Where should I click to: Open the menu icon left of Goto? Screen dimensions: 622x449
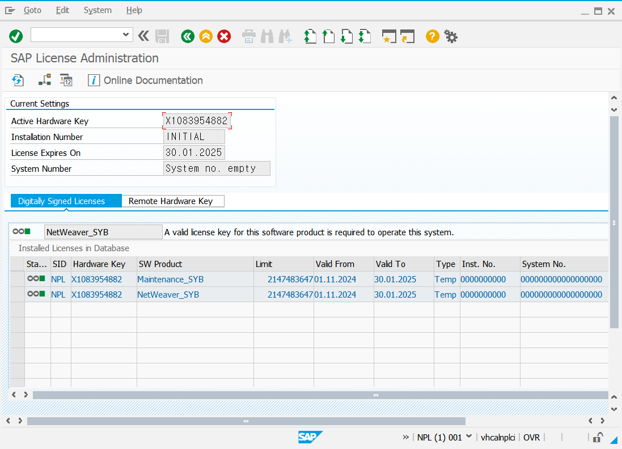coord(10,11)
